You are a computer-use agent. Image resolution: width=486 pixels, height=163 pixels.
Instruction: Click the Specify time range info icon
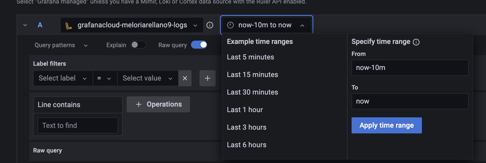point(416,42)
